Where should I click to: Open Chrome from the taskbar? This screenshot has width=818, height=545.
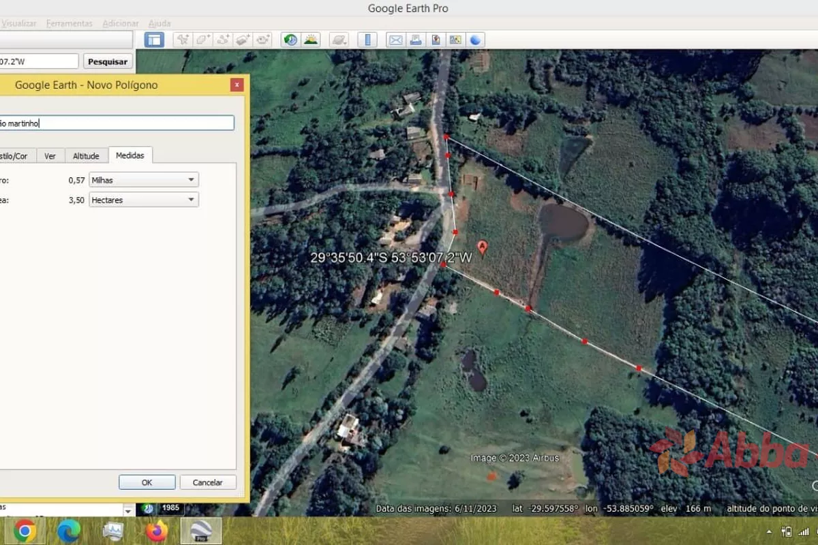[25, 531]
